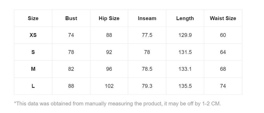The height and width of the screenshot is (113, 264).
Task: Click the hip size value 102
Action: 109,86
